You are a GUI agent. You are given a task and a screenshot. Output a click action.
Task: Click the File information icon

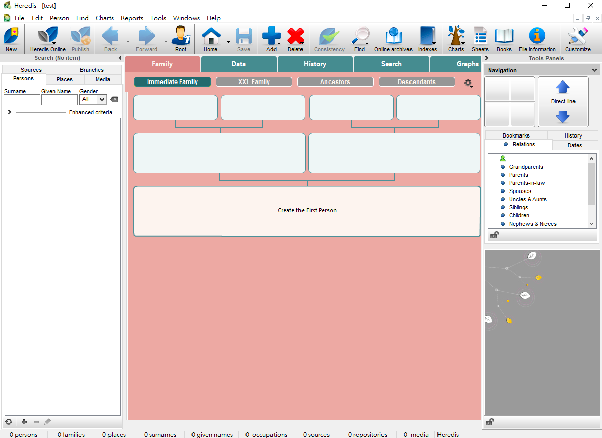[x=537, y=37]
